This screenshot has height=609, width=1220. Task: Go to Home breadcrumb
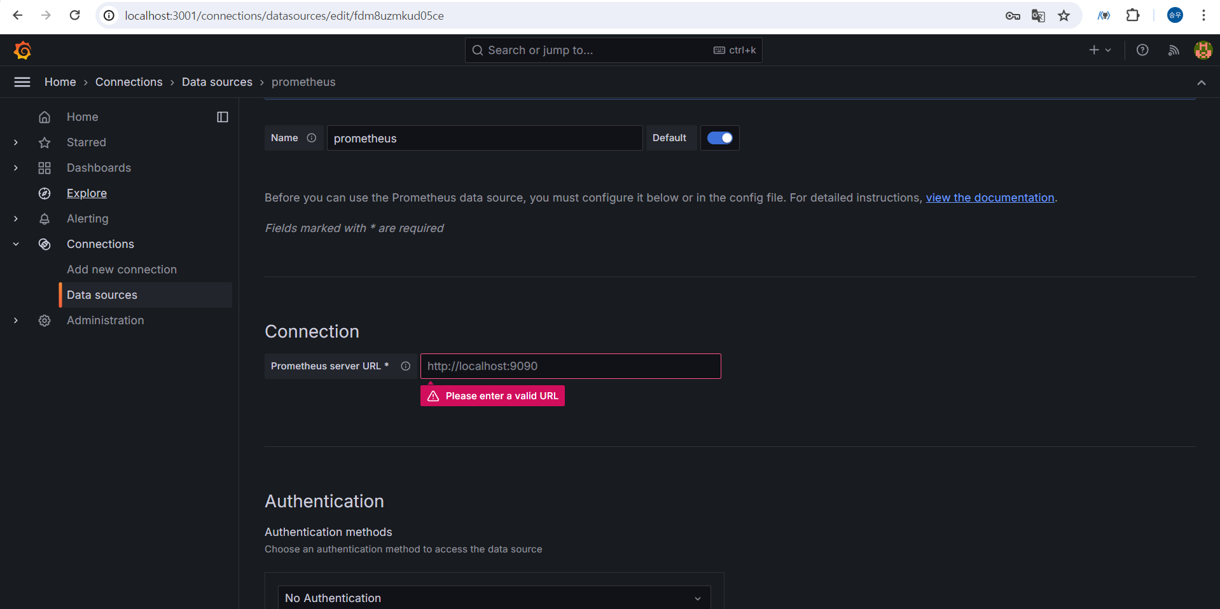(x=60, y=82)
